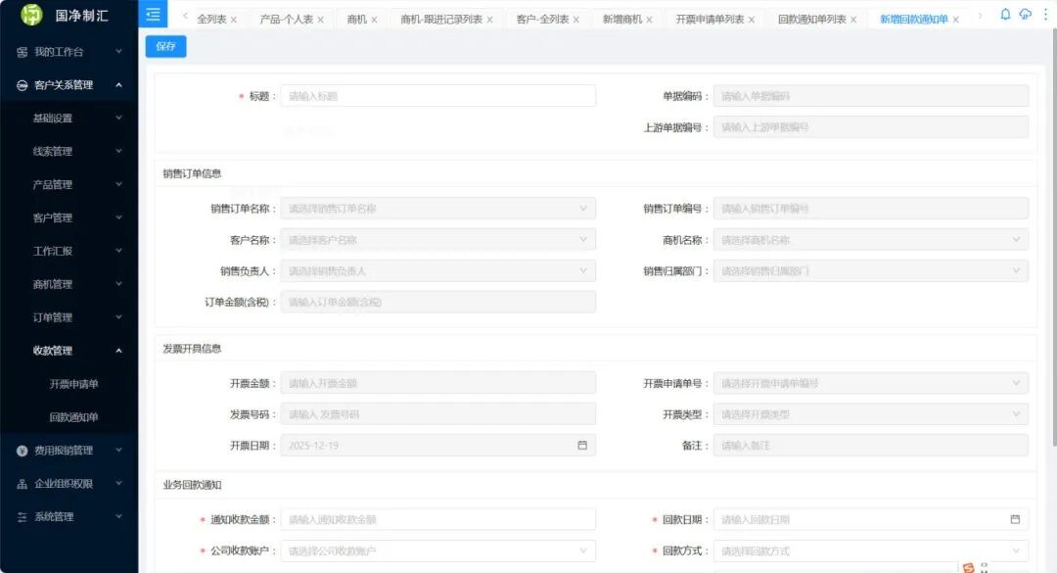1057x573 pixels.
Task: Open the three-dot more options menu
Action: pos(1044,15)
